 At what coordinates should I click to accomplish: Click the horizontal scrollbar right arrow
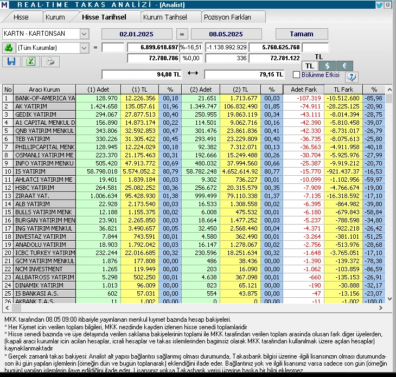381,308
